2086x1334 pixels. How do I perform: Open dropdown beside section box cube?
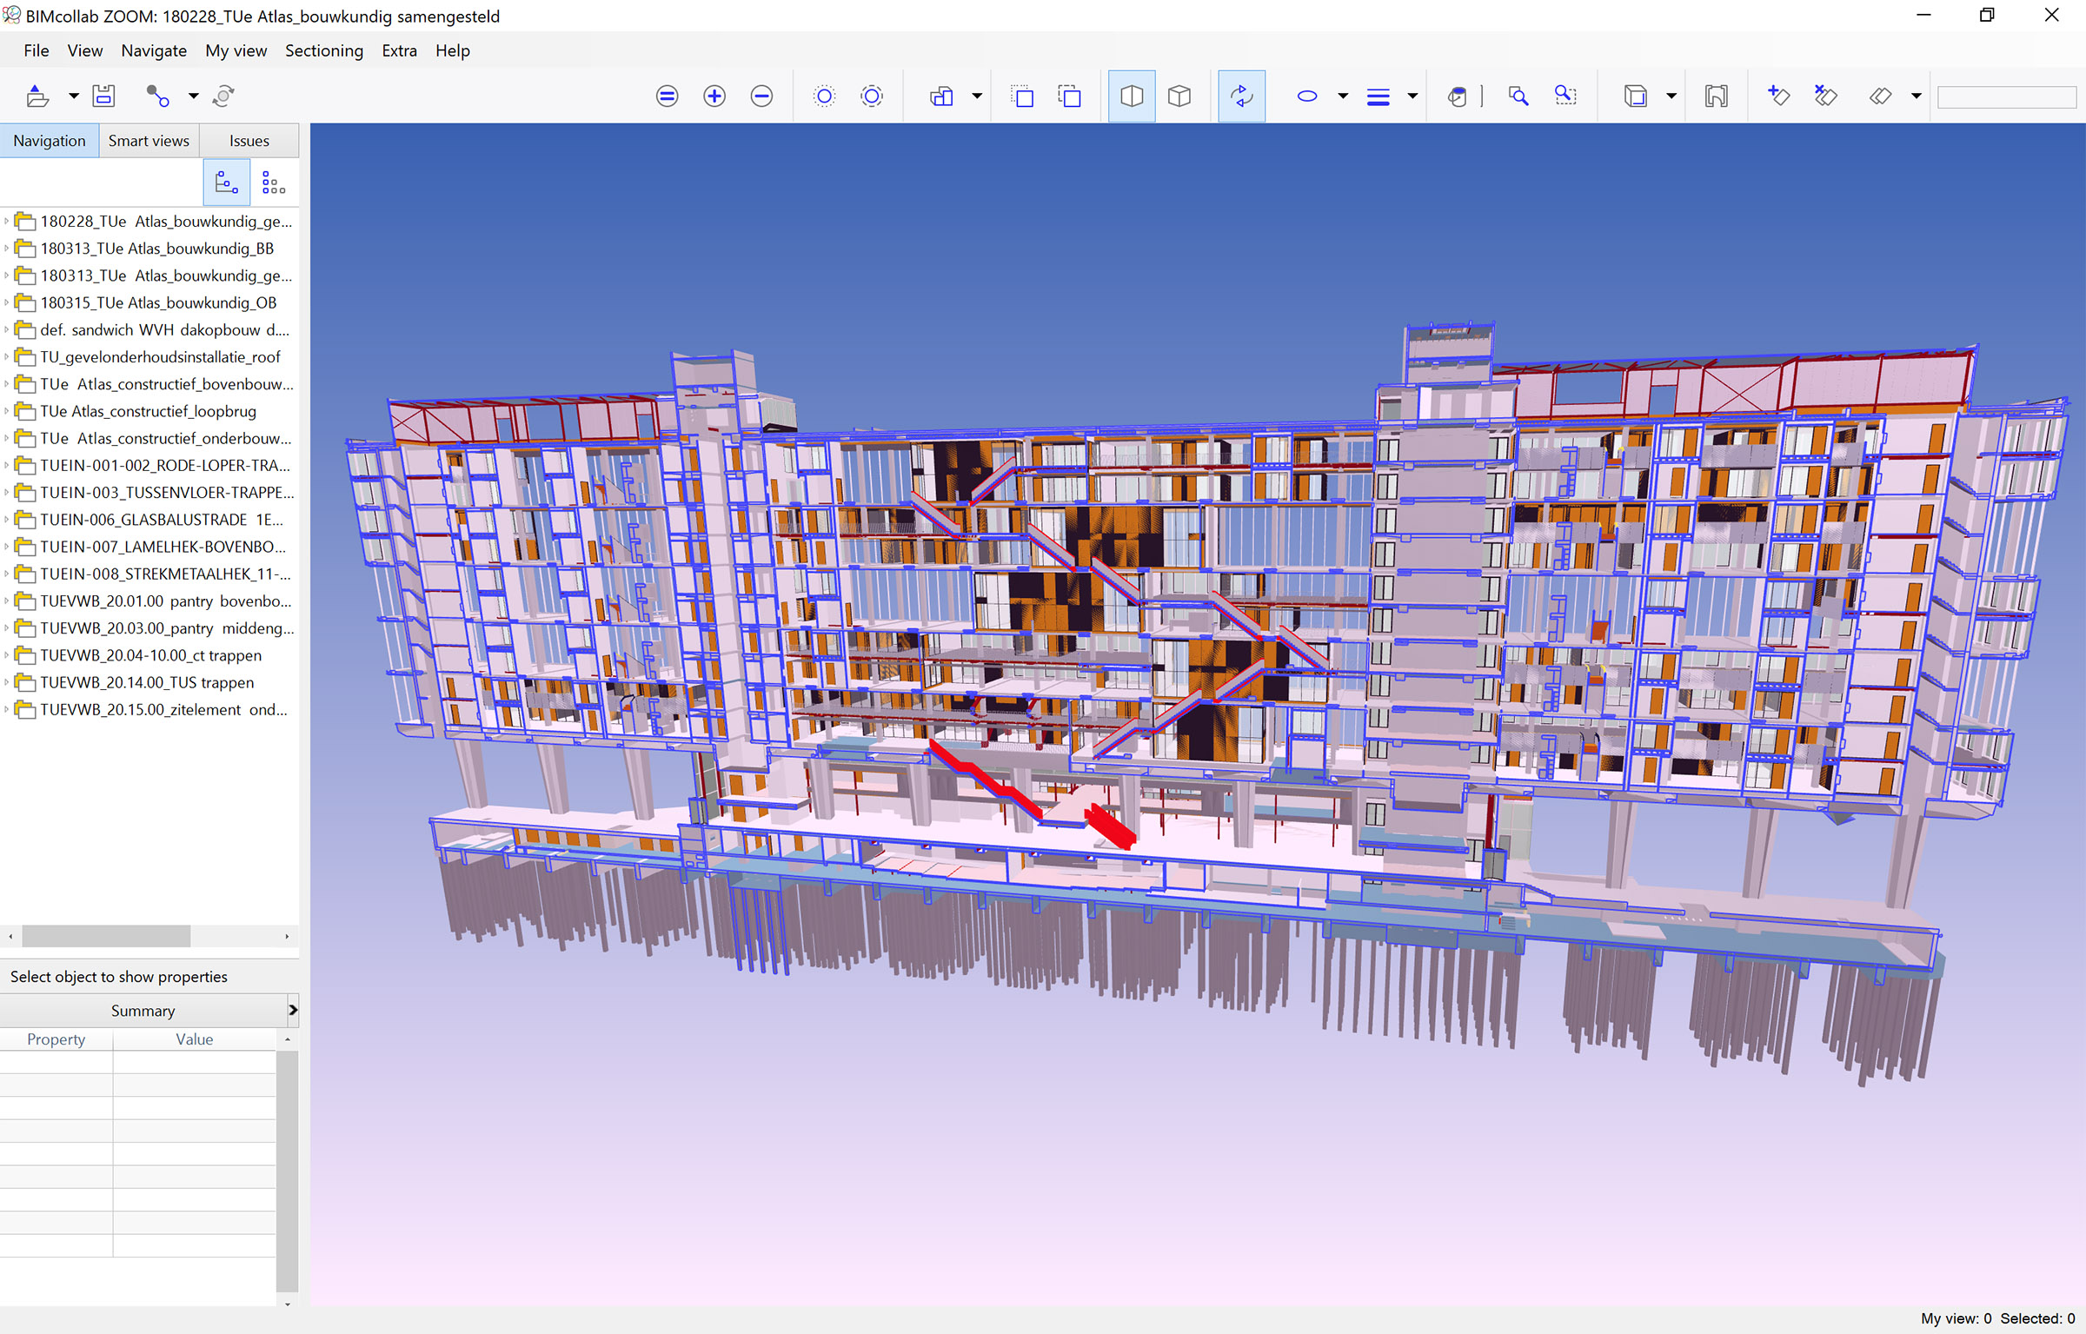coord(1671,96)
